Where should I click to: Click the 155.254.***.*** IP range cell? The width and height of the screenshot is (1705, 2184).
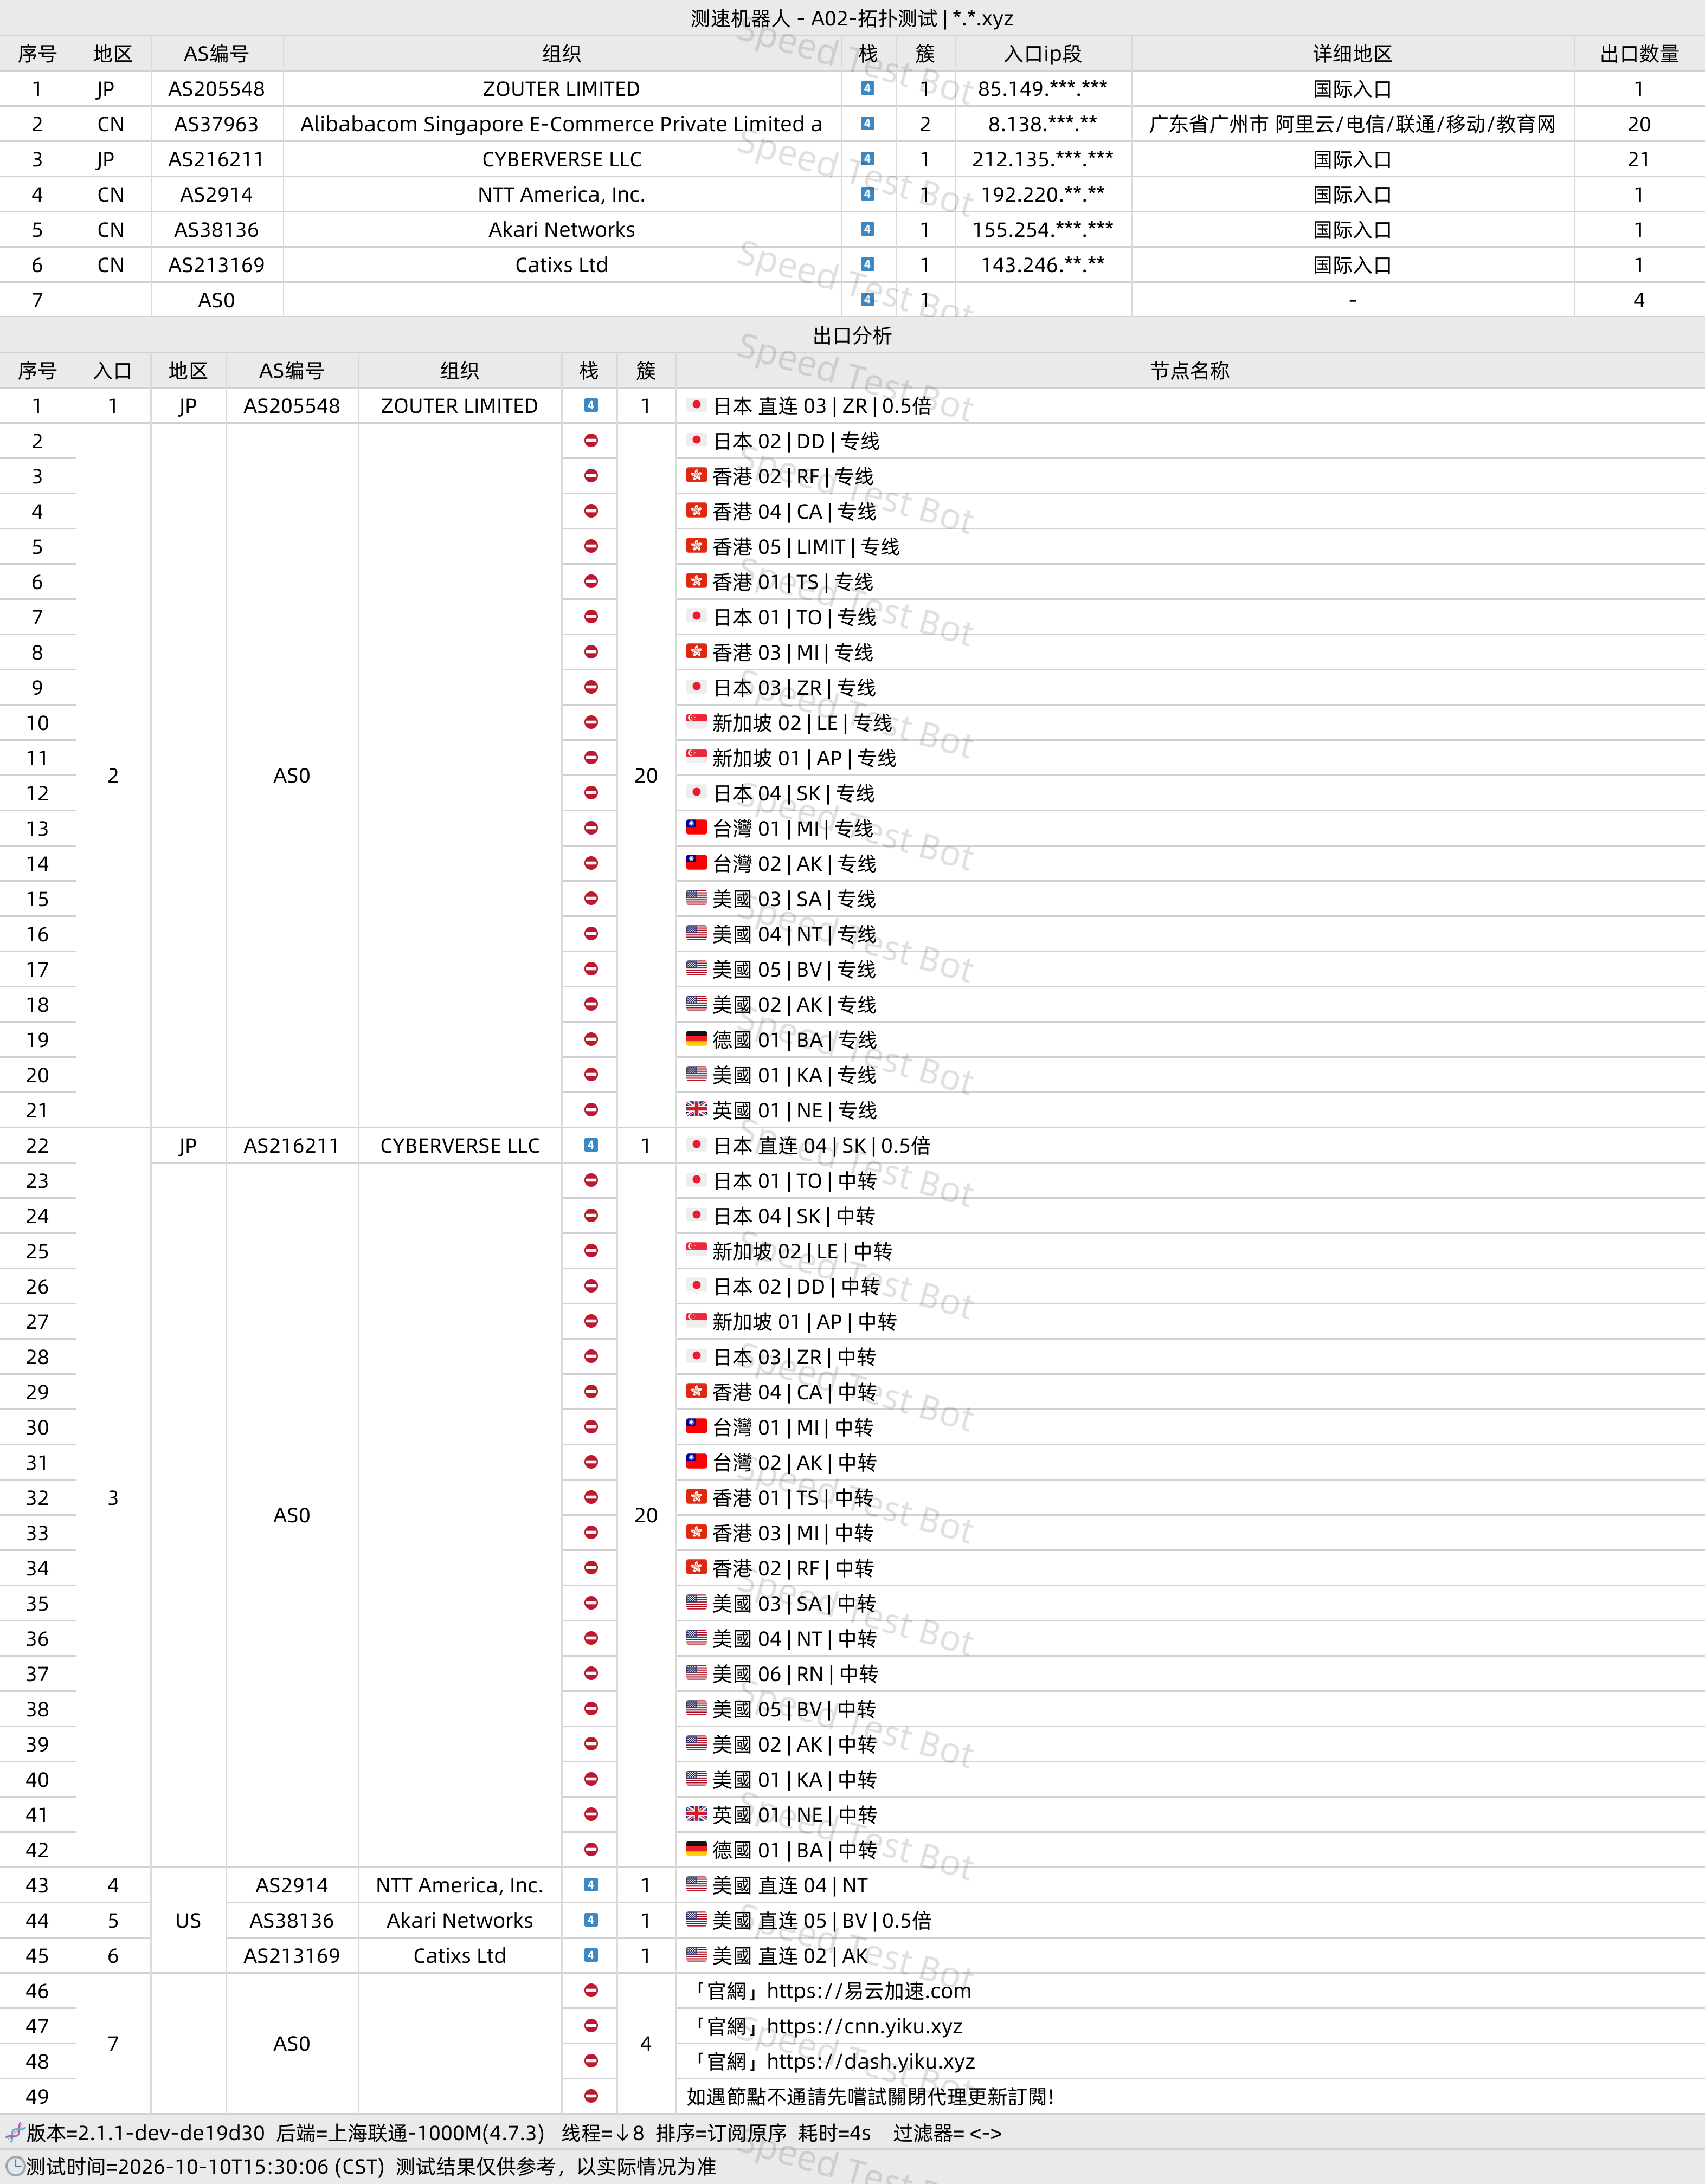point(1043,230)
